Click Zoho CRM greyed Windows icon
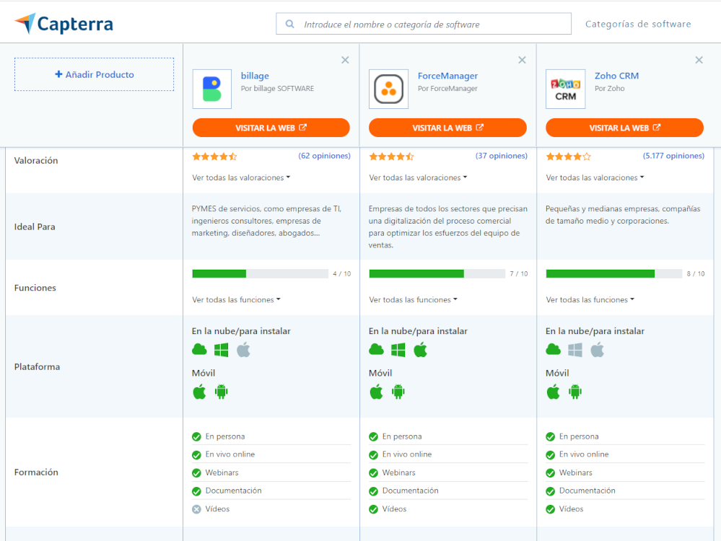 575,351
